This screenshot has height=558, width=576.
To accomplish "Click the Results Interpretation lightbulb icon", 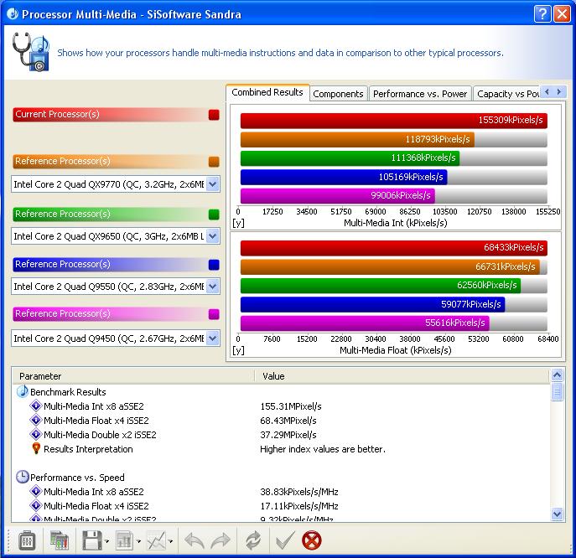I will click(x=36, y=448).
